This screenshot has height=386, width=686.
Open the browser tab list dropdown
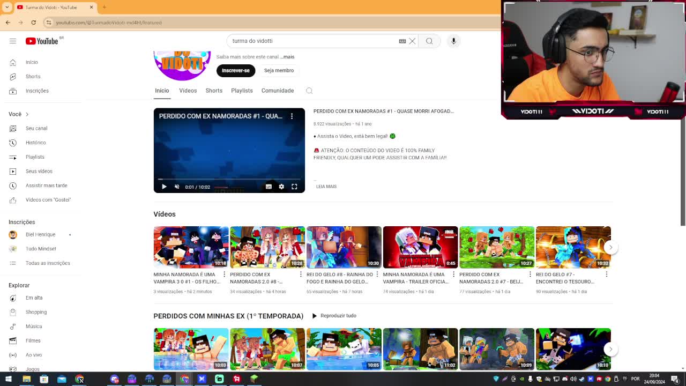click(x=7, y=7)
